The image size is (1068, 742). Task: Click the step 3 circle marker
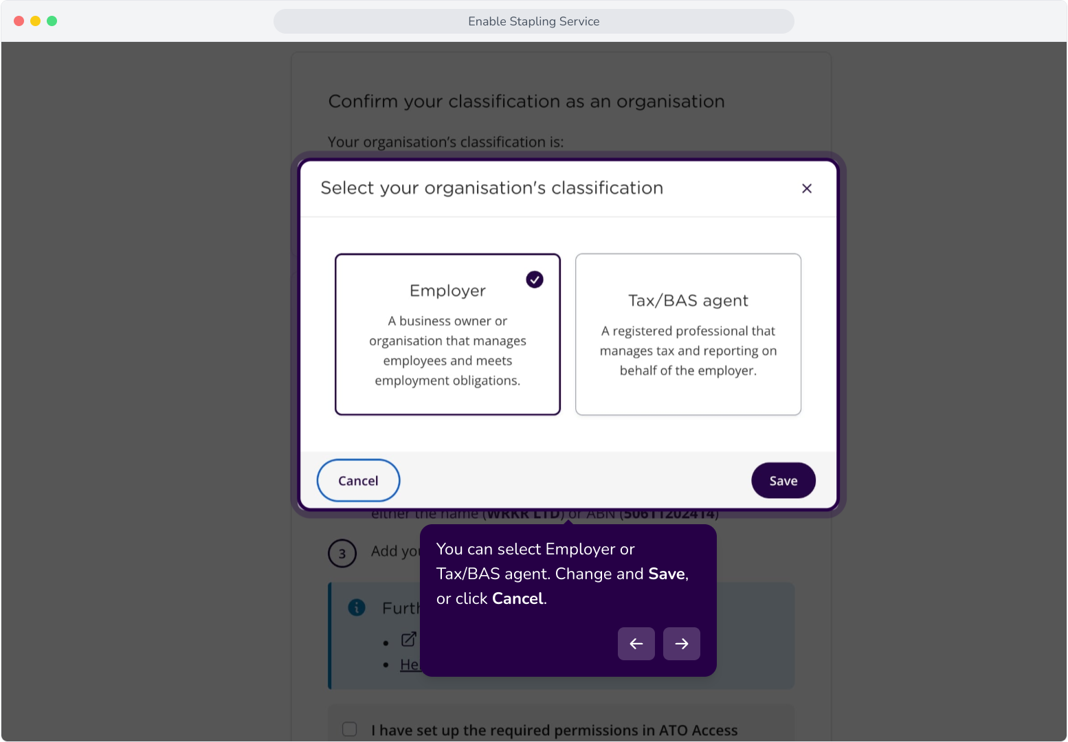(x=342, y=554)
